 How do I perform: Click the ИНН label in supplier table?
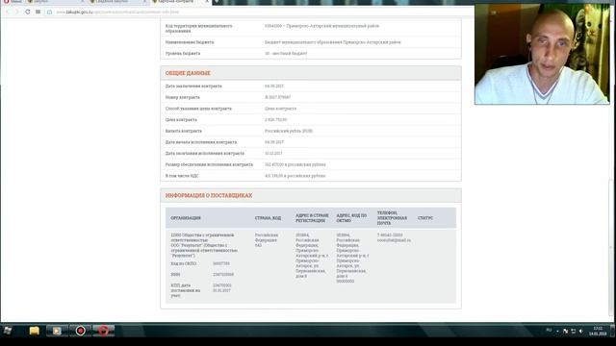point(175,275)
